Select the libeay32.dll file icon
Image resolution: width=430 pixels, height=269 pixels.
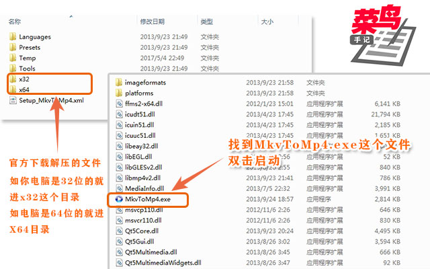pos(119,146)
